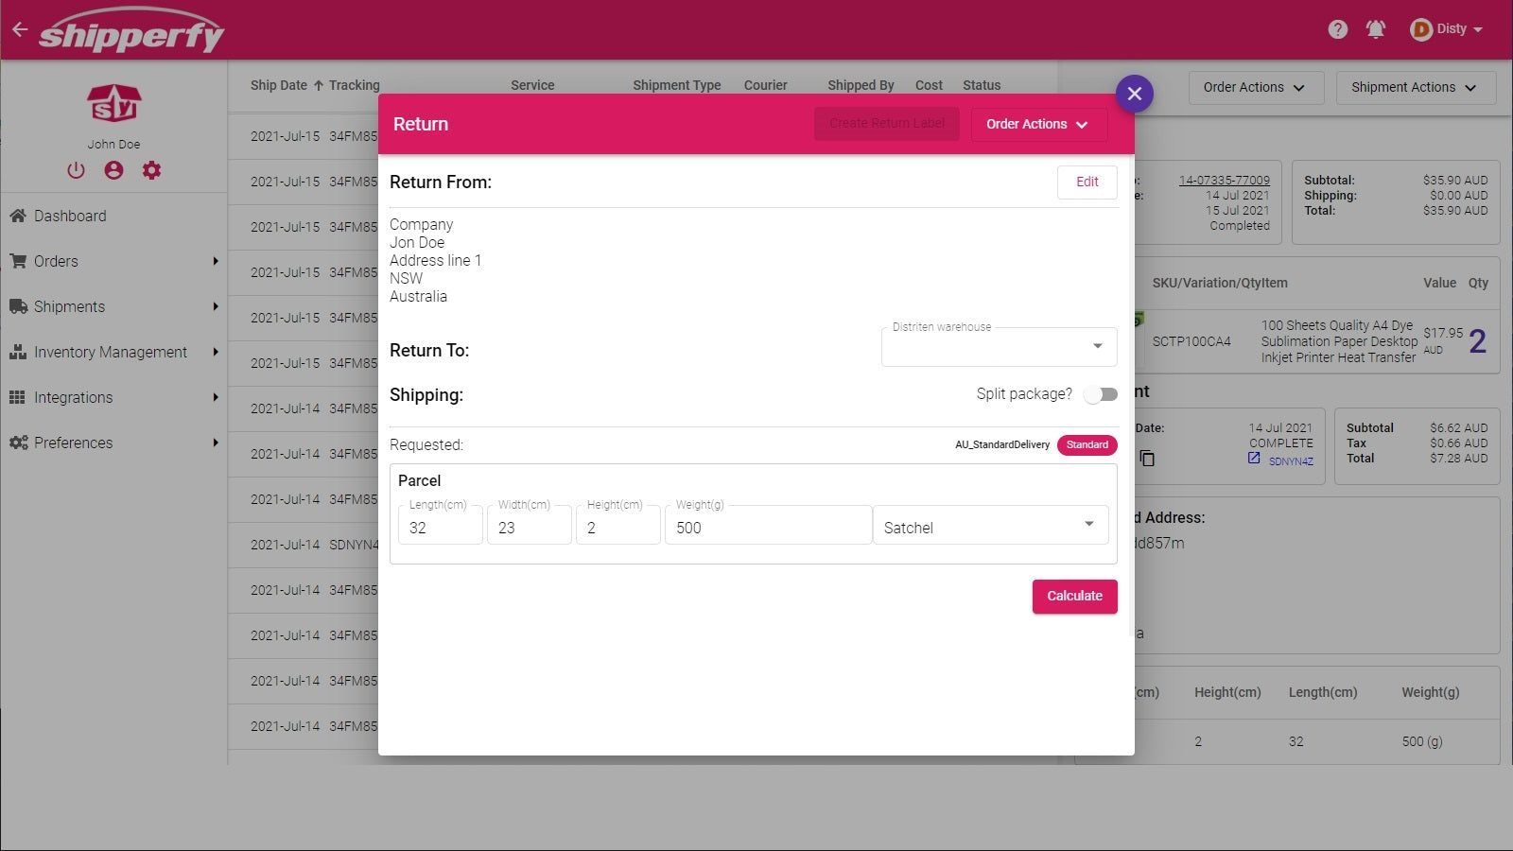
Task: Click the copy icon in the shipment panel
Action: click(x=1147, y=459)
